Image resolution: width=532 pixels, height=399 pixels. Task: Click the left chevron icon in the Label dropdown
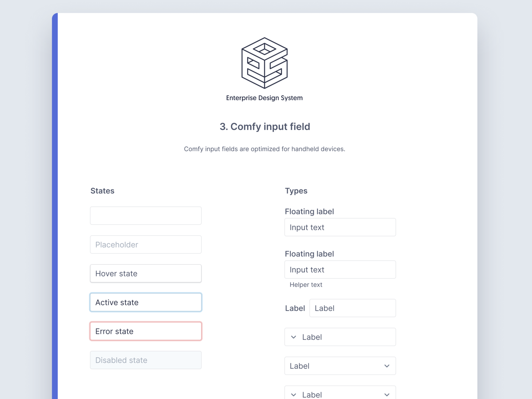pyautogui.click(x=294, y=337)
